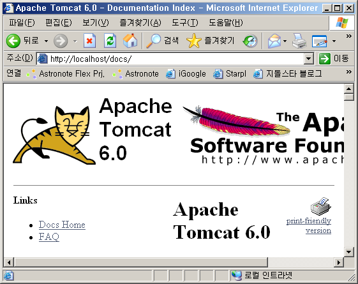
Task: Open the 즐겨찾기(A) menu
Action: coord(140,22)
